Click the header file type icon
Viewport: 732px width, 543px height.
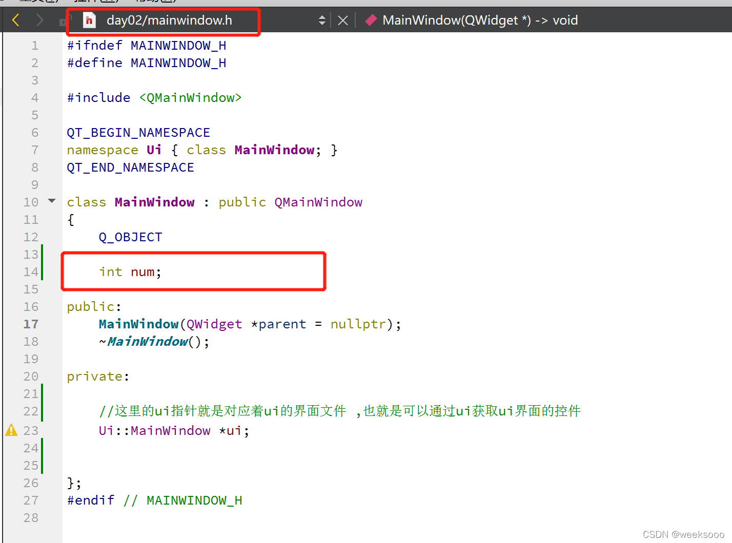(x=89, y=20)
